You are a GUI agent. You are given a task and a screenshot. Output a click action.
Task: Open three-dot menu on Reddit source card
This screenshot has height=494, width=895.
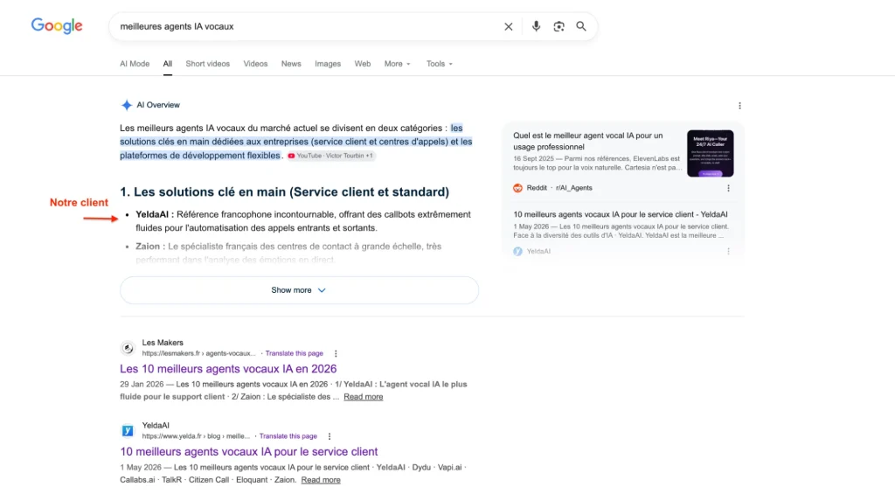click(x=728, y=188)
